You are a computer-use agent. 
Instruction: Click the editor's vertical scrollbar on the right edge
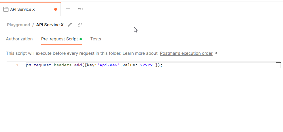[x=278, y=97]
